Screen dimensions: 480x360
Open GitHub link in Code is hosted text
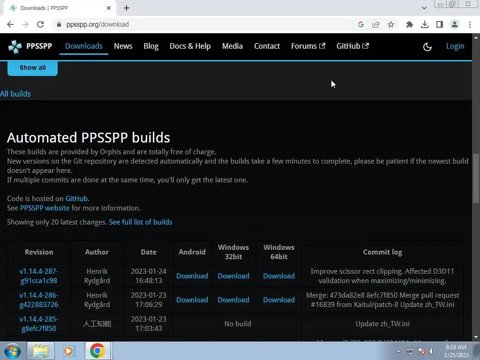(76, 199)
